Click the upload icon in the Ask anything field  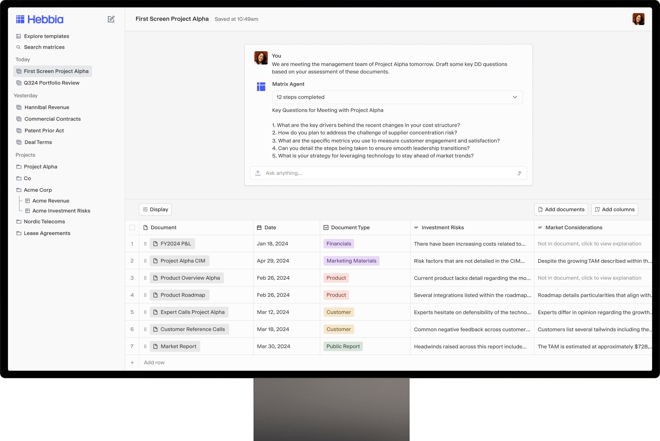click(x=258, y=173)
